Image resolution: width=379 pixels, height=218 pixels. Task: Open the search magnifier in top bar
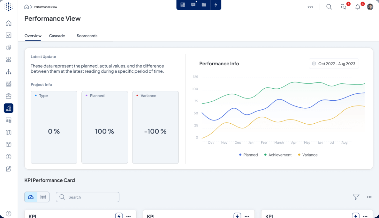(329, 7)
